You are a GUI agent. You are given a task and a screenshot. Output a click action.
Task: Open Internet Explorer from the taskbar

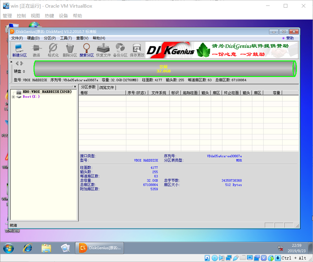tap(27, 248)
